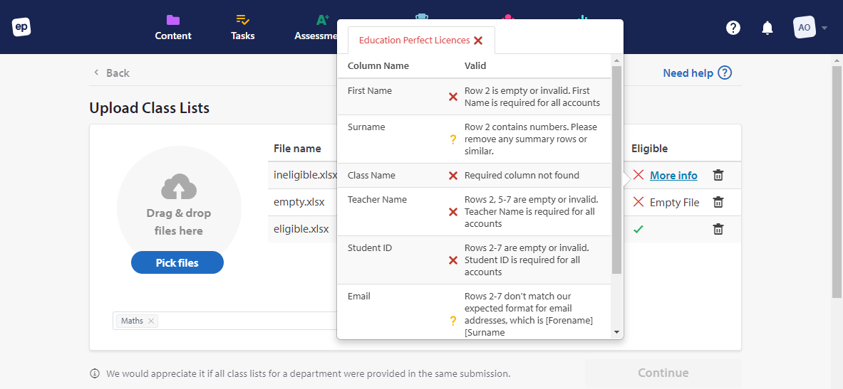Delete the ineligible.xlsx file
The height and width of the screenshot is (389, 843).
coord(718,176)
